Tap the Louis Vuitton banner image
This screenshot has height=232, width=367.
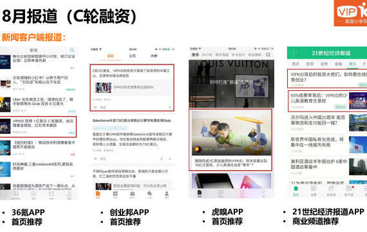point(232,84)
